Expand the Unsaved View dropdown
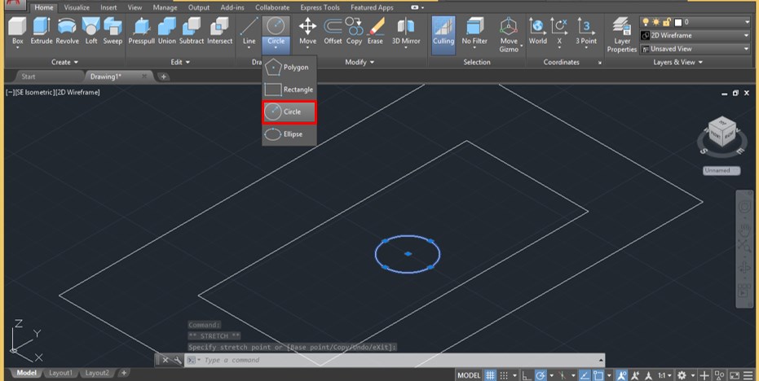The image size is (759, 381). (695, 49)
